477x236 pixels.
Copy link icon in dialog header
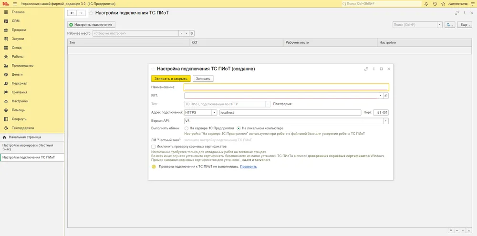click(366, 69)
